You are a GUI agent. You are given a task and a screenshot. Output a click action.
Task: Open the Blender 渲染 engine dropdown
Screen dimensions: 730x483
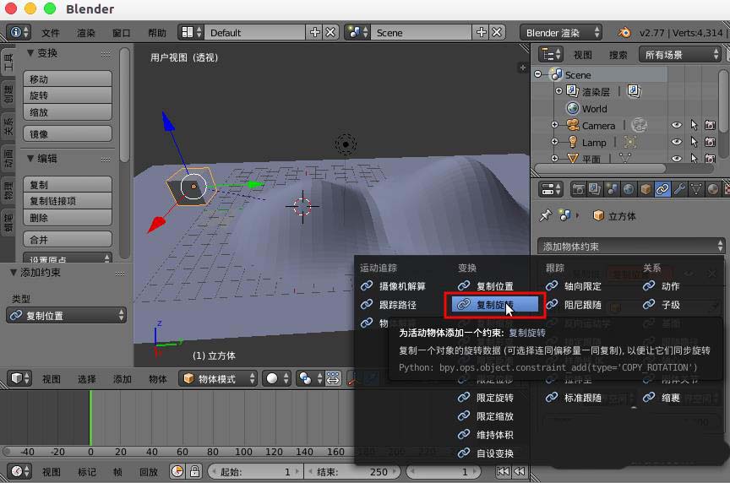point(561,33)
